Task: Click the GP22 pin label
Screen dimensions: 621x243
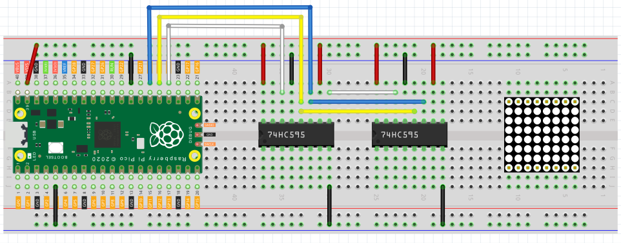Action: click(x=121, y=67)
